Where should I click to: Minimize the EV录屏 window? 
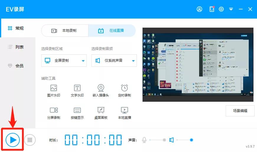(x=240, y=9)
